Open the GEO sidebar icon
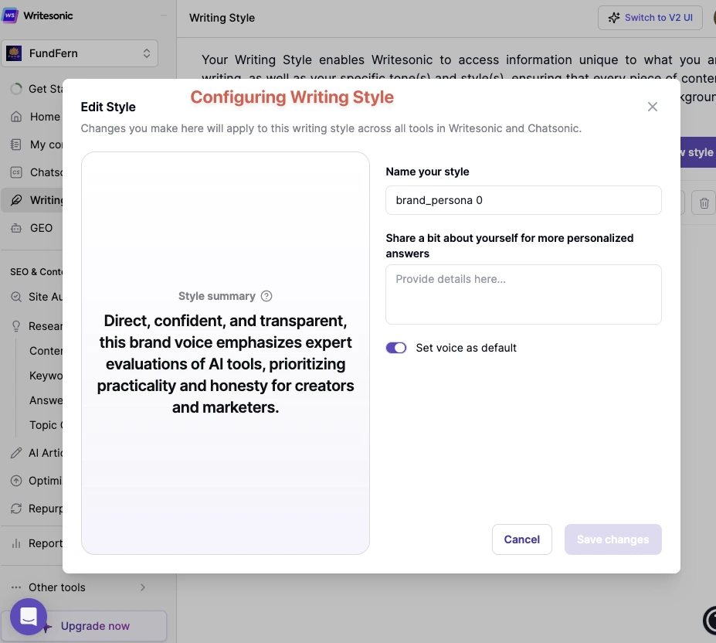The height and width of the screenshot is (643, 716). pyautogui.click(x=16, y=228)
